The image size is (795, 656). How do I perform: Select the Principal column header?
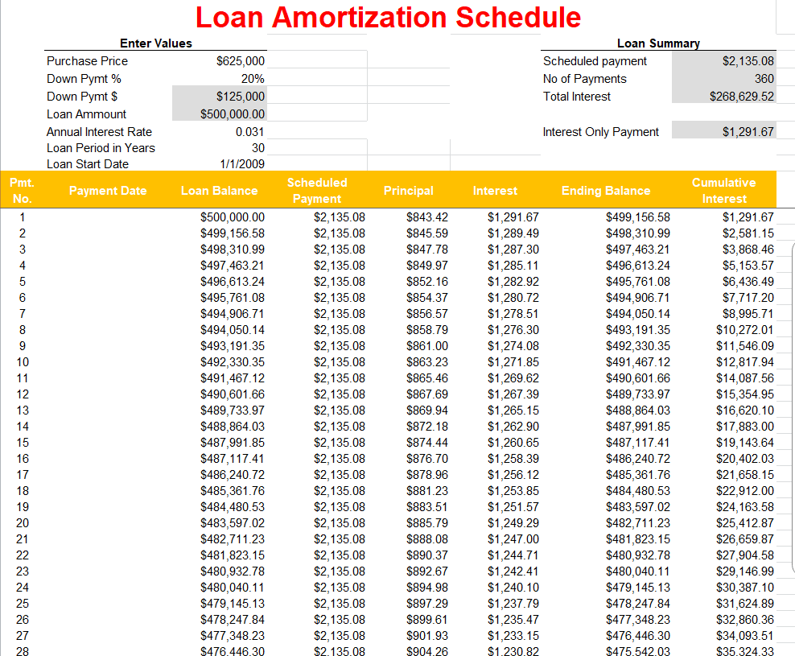click(x=408, y=191)
